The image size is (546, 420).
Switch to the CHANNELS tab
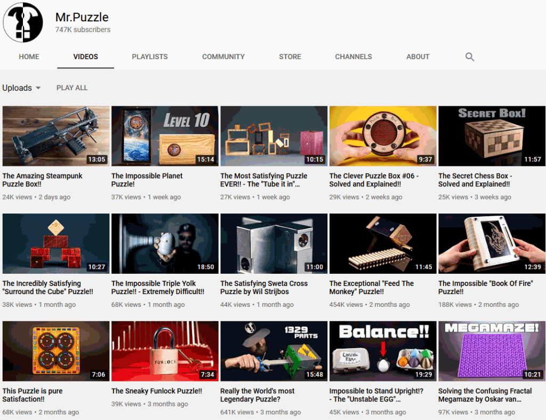click(x=353, y=57)
